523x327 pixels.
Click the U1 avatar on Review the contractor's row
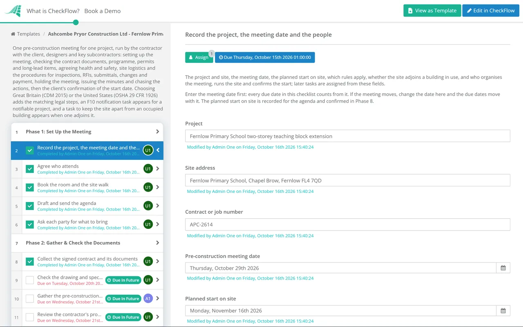click(148, 317)
